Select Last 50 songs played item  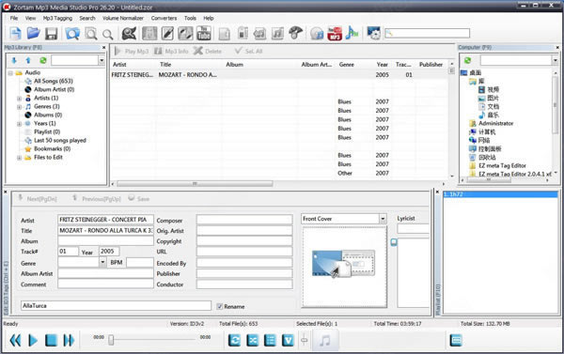point(60,140)
